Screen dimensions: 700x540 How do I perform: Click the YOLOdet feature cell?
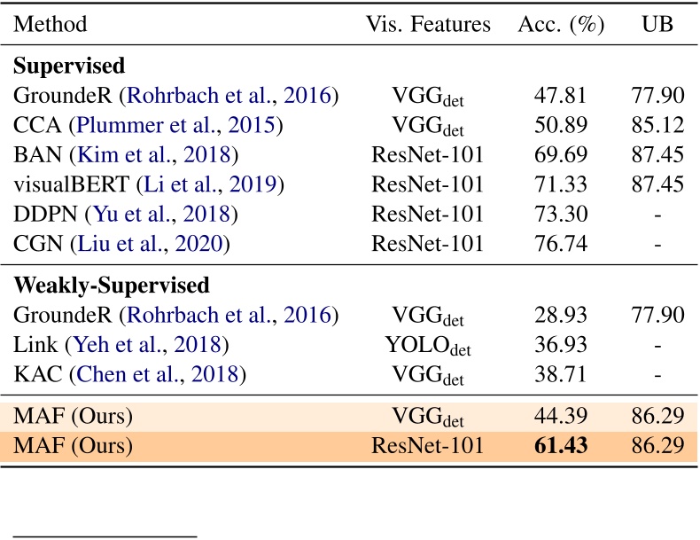coord(428,346)
